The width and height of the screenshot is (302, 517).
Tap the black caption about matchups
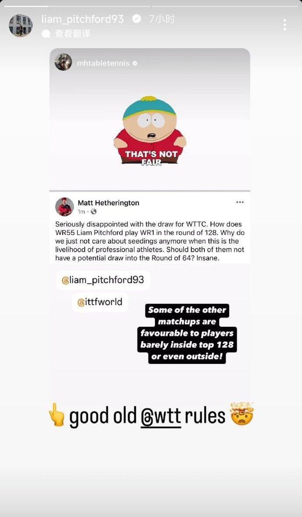(187, 333)
